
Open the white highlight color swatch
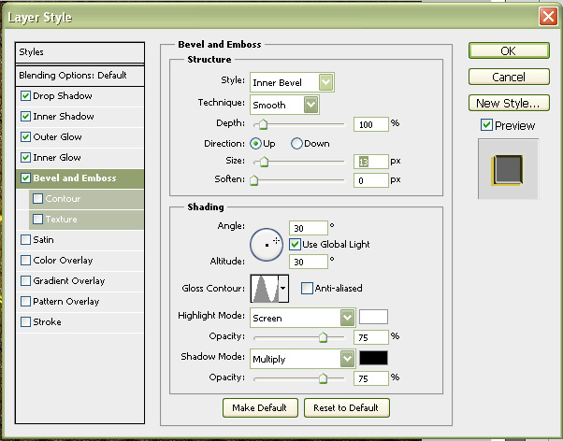[x=373, y=317]
